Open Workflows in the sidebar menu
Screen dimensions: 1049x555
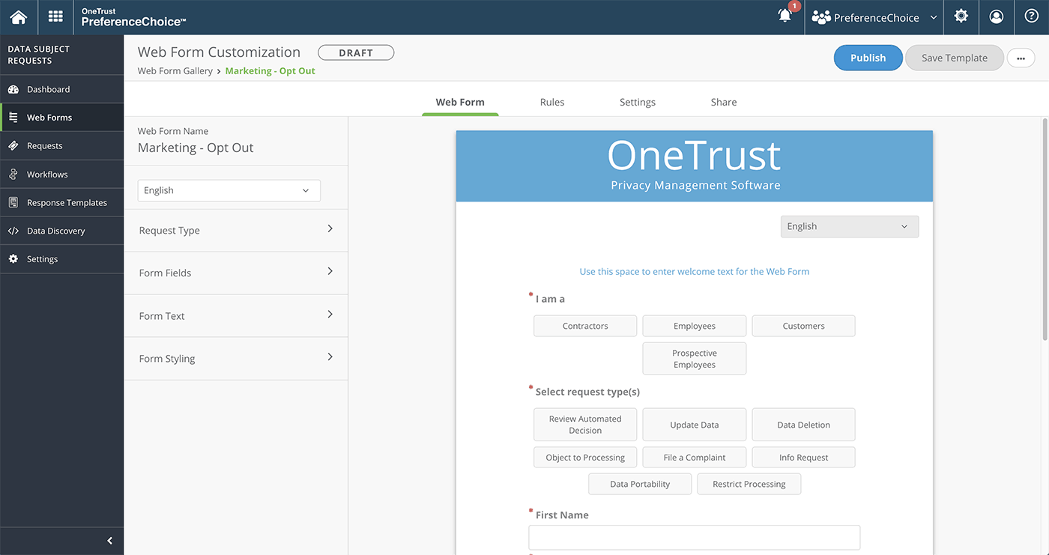click(61, 175)
